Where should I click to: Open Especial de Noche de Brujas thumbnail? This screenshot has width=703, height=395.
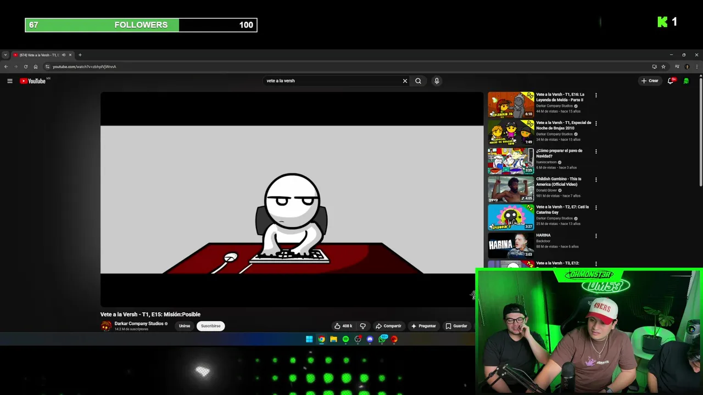click(x=511, y=132)
